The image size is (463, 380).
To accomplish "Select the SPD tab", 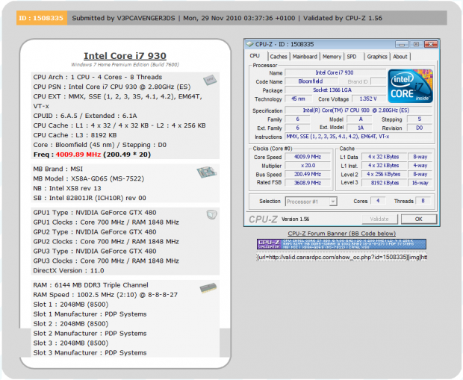I will [352, 57].
